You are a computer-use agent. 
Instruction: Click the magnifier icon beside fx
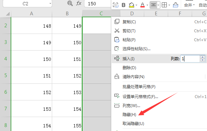pyautogui.click(x=70, y=3)
